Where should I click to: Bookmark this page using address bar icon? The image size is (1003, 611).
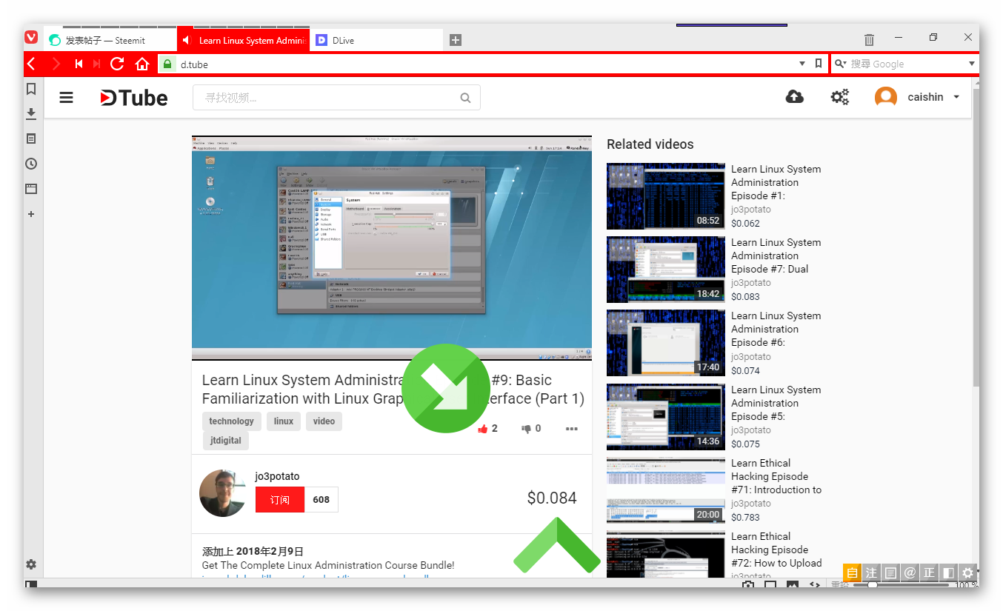pyautogui.click(x=818, y=64)
